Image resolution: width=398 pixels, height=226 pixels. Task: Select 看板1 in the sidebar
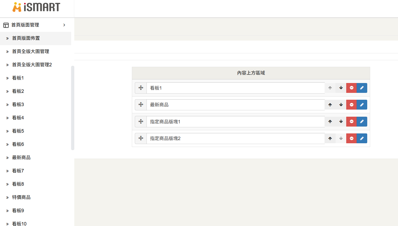coord(36,78)
